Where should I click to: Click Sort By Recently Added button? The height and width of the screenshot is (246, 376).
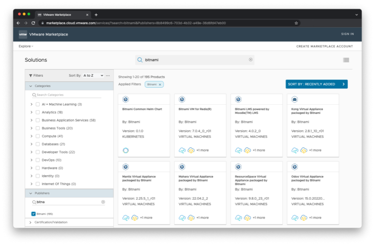pyautogui.click(x=316, y=84)
